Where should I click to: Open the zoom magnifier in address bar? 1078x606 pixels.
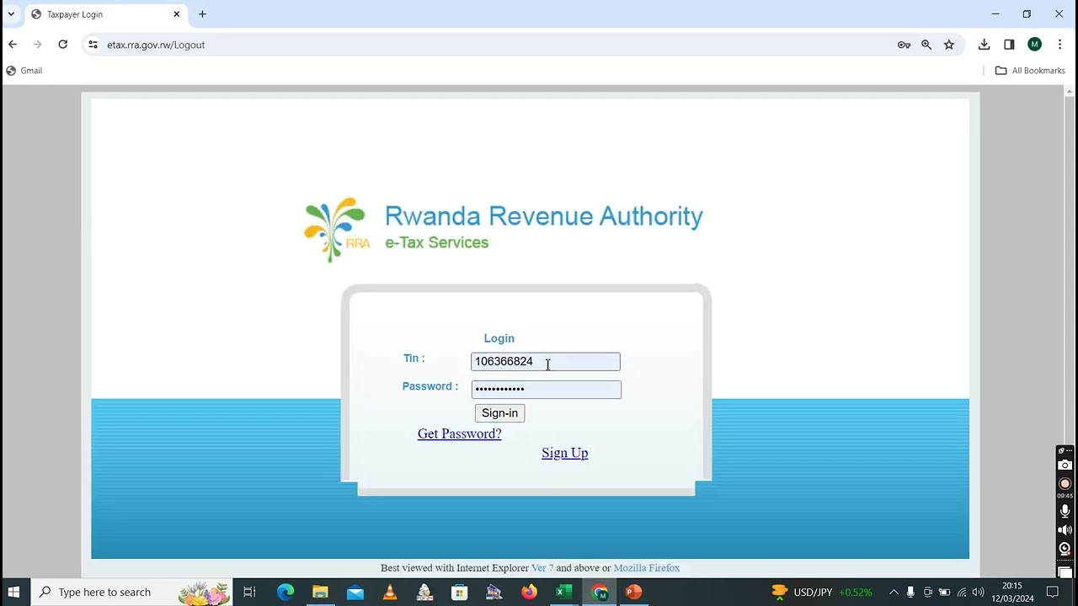[x=926, y=45]
